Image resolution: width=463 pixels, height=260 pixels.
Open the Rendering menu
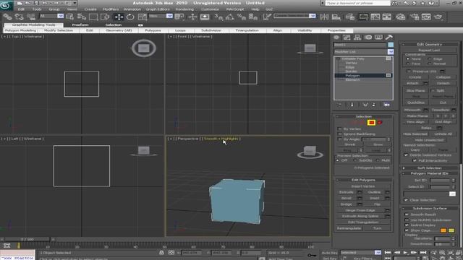click(184, 9)
